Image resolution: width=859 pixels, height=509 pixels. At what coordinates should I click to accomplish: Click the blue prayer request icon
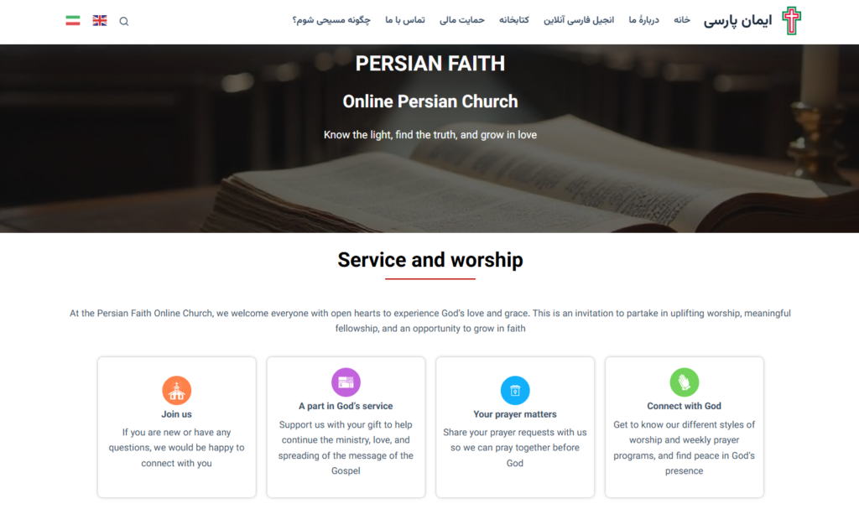coord(515,390)
